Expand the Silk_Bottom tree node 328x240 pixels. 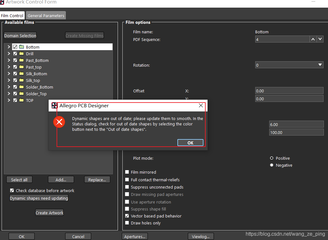[x=9, y=74]
